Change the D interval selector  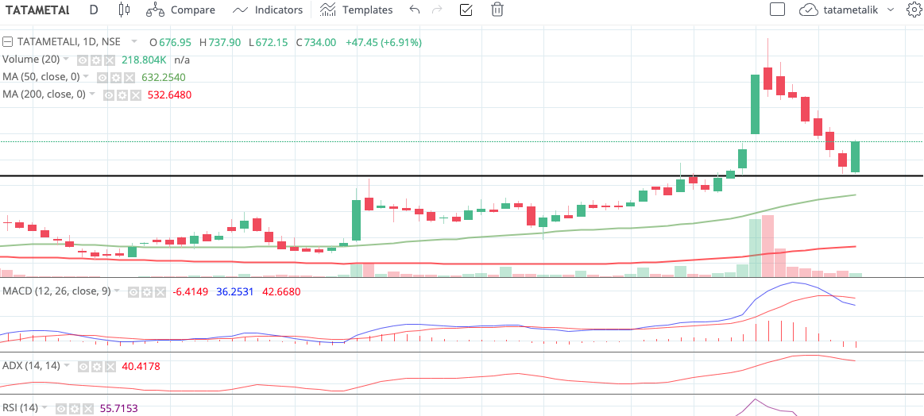tap(94, 10)
